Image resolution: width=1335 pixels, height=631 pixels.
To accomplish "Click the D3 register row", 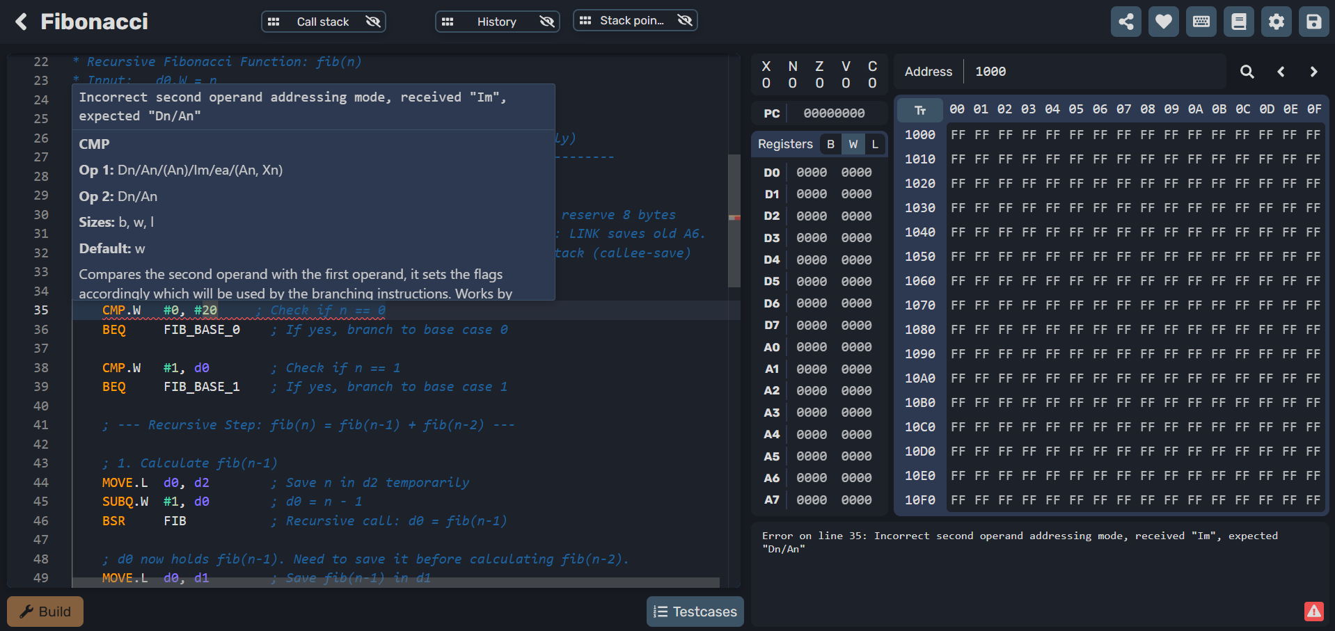I will [819, 238].
